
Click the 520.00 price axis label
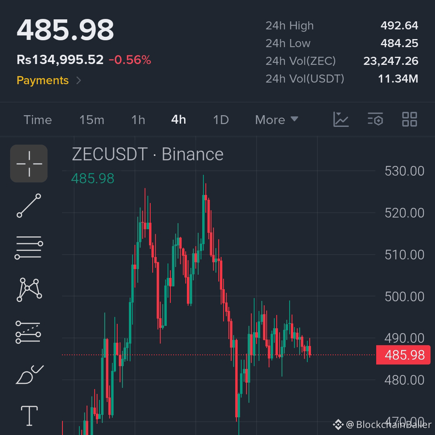coord(404,213)
